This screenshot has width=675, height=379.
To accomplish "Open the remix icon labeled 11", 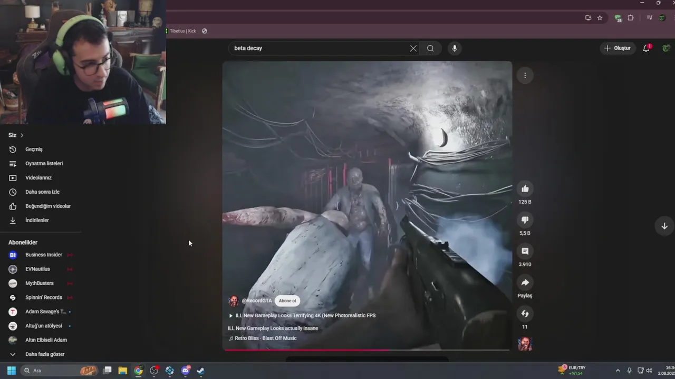I will pos(525,314).
